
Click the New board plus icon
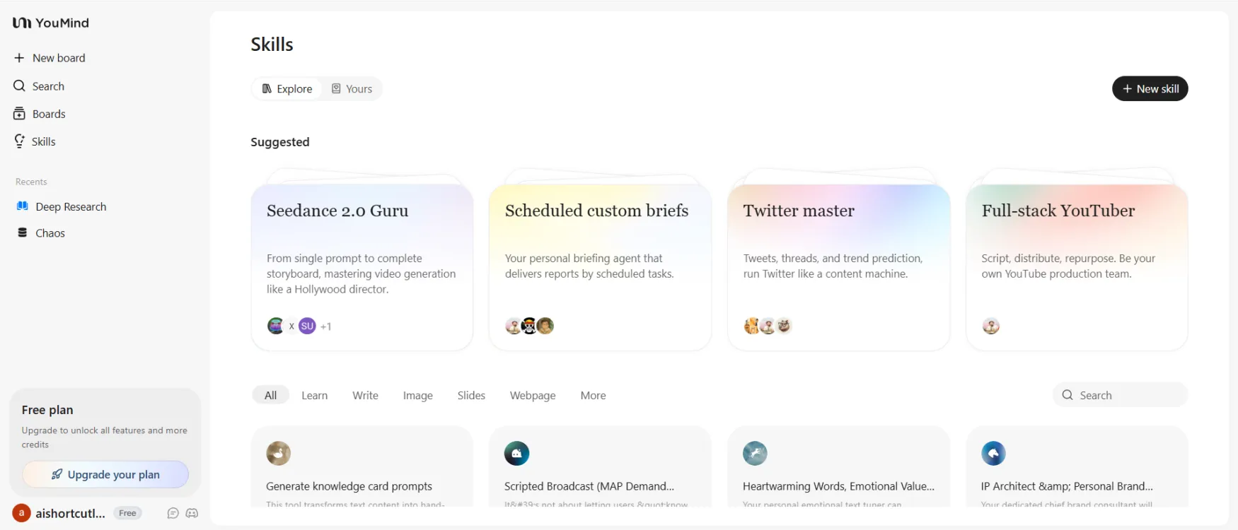click(x=19, y=58)
